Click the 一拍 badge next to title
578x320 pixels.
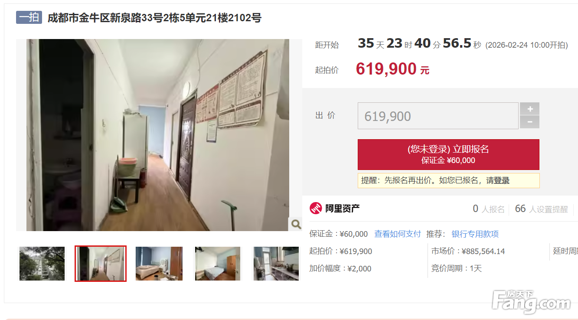pos(29,17)
